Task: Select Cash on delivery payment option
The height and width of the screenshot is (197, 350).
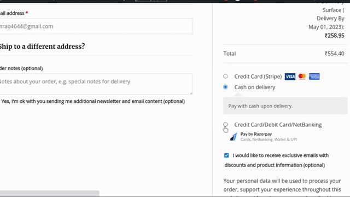Action: pos(225,87)
